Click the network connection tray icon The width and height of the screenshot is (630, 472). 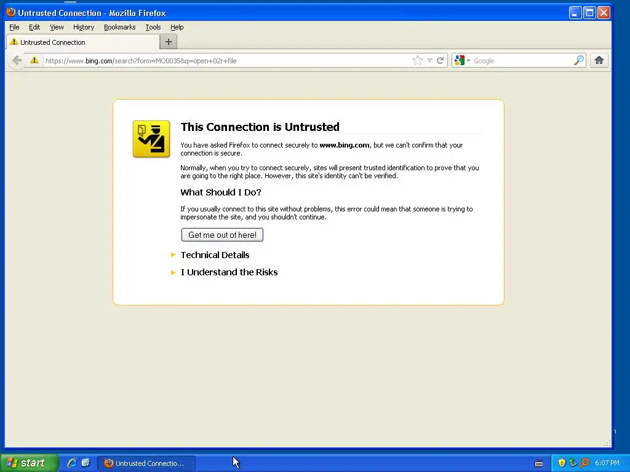pos(573,463)
